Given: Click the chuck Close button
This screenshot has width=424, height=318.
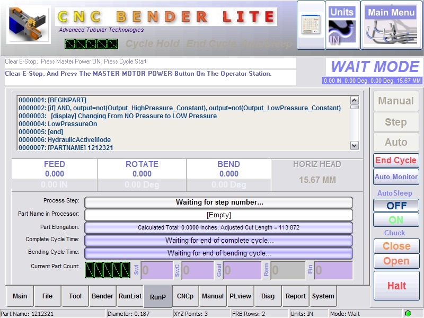Looking at the screenshot, I should click(x=396, y=246).
